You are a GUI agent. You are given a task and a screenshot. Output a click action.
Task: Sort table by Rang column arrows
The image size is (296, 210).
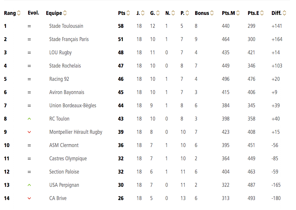19,13
